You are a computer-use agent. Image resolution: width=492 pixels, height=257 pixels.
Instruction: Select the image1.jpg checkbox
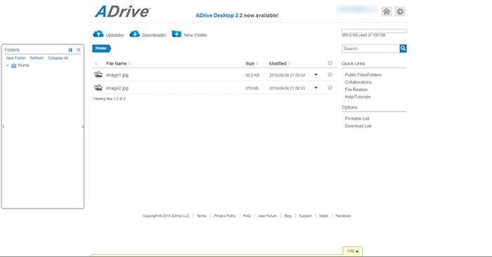[330, 74]
